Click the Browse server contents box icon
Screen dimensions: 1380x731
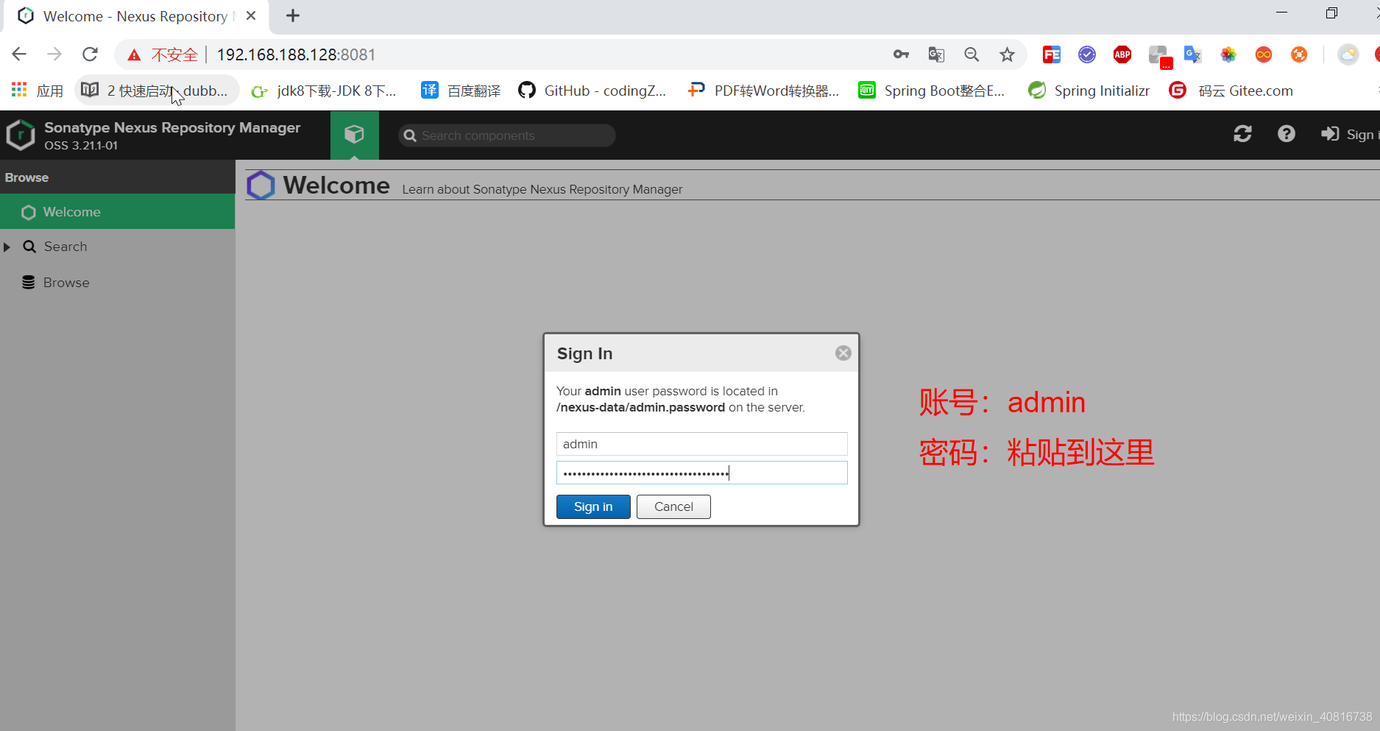tap(354, 135)
